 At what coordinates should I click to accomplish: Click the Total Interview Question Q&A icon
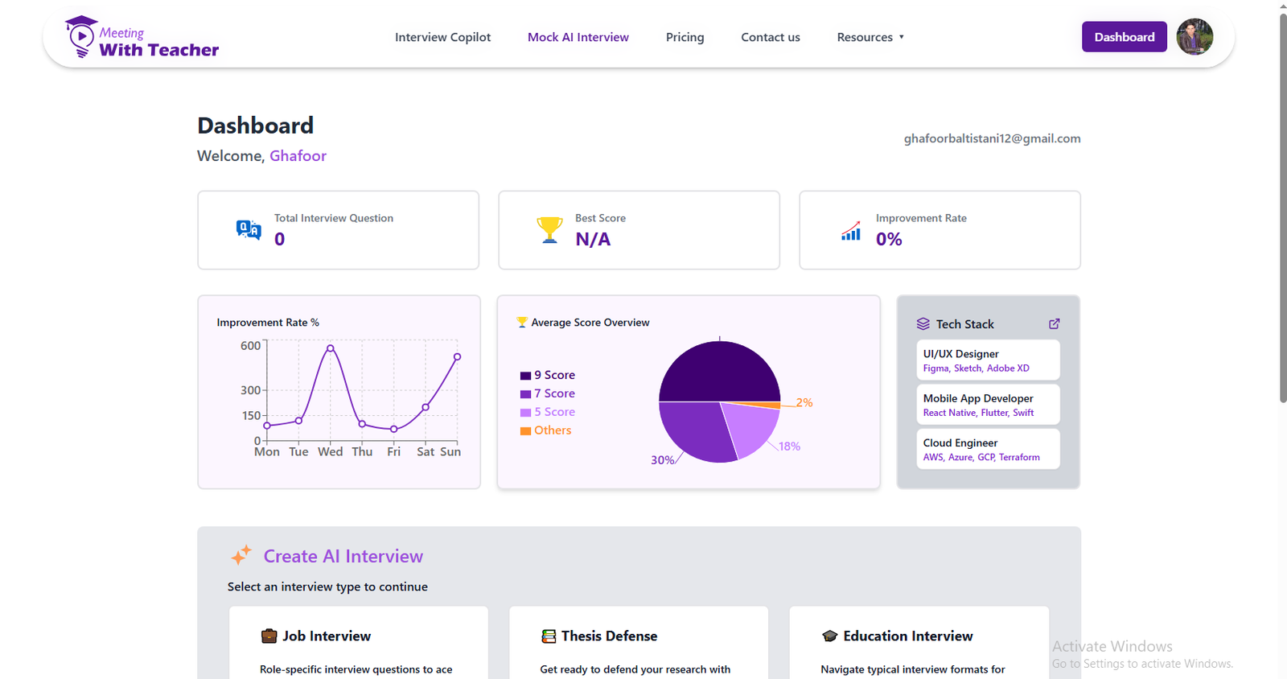point(249,230)
